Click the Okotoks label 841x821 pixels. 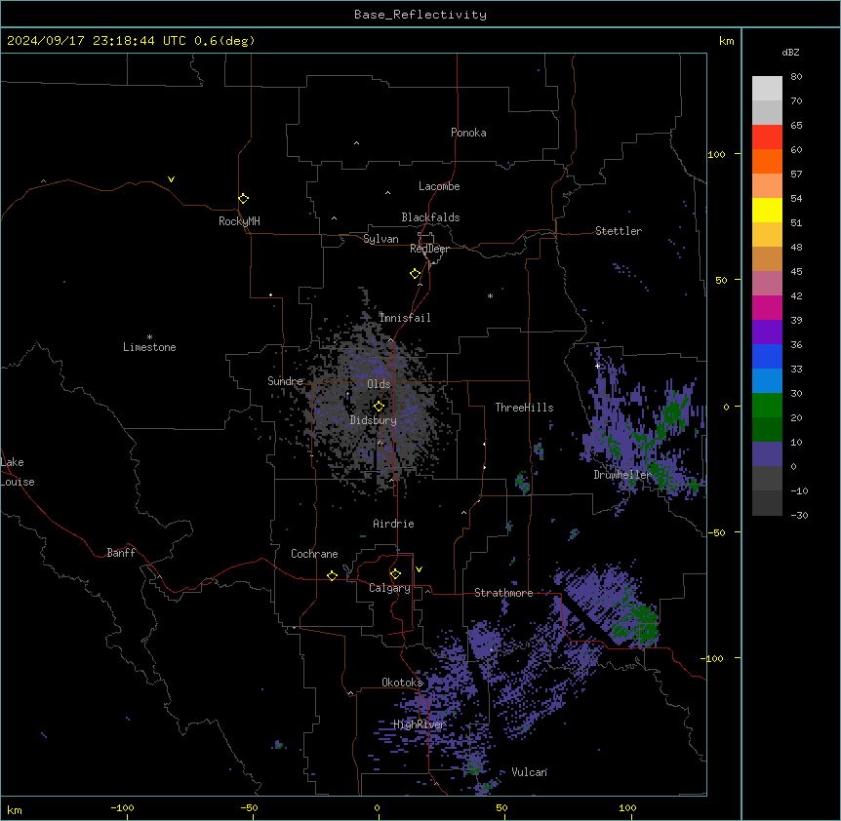click(402, 683)
